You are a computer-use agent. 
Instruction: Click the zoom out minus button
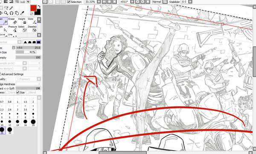[x=104, y=2]
